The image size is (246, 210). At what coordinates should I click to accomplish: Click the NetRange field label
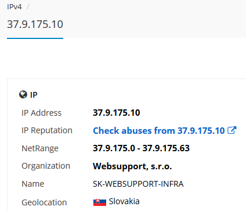[40, 148]
